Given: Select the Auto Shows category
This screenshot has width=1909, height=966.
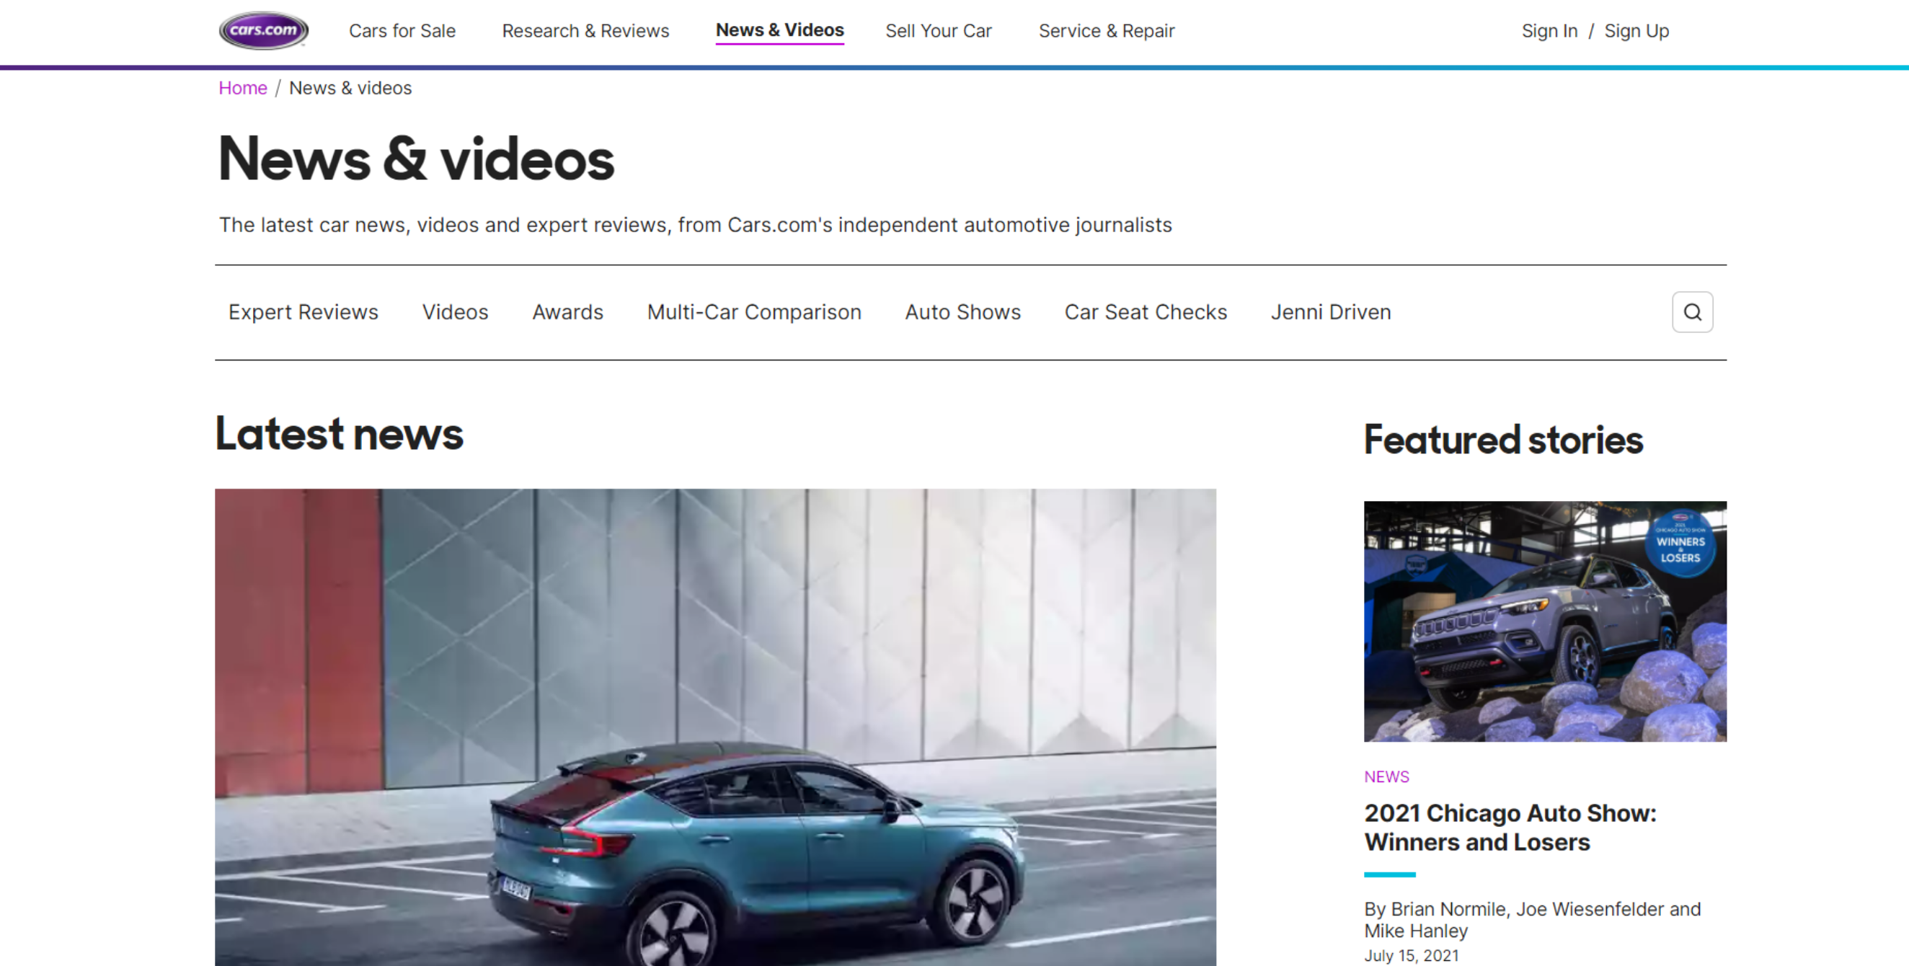Looking at the screenshot, I should [x=962, y=312].
